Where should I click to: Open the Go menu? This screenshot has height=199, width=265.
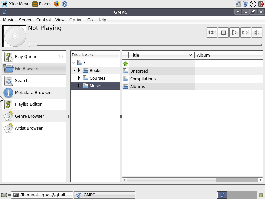pyautogui.click(x=90, y=20)
